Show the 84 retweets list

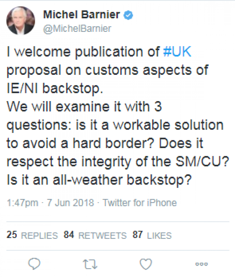point(95,235)
